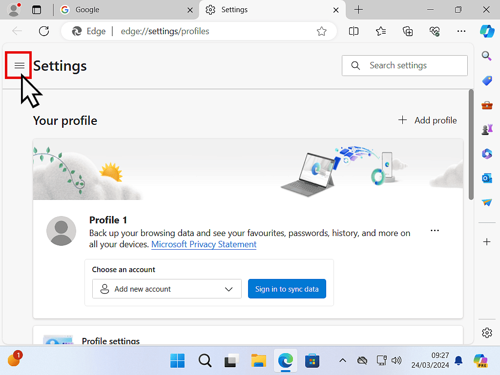Click the back navigation arrow
Image resolution: width=500 pixels, height=375 pixels.
coord(17,31)
